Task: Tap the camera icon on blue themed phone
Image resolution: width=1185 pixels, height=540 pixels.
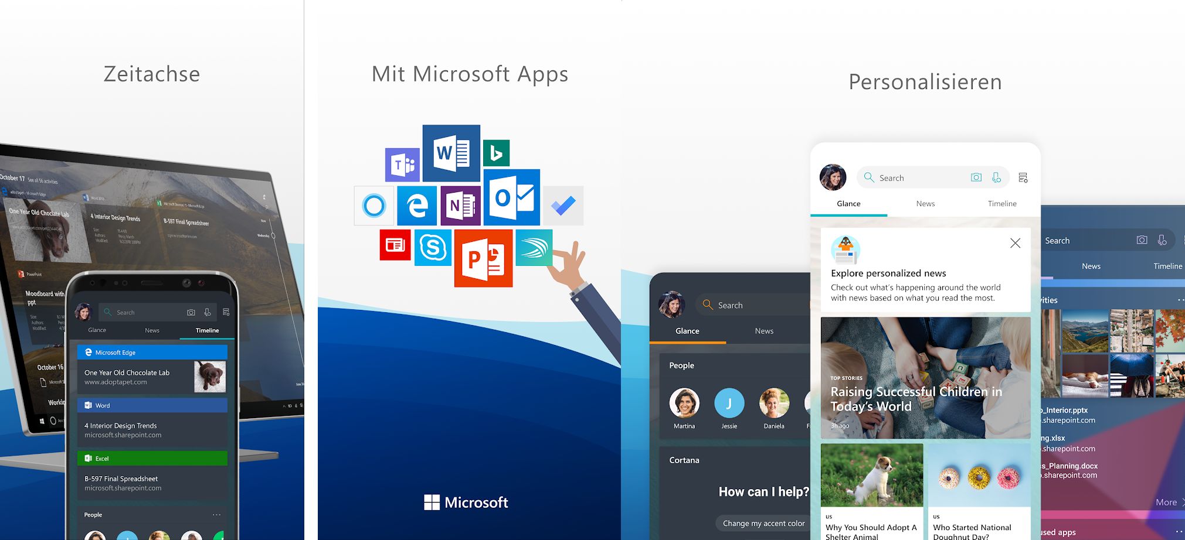Action: coord(1142,240)
